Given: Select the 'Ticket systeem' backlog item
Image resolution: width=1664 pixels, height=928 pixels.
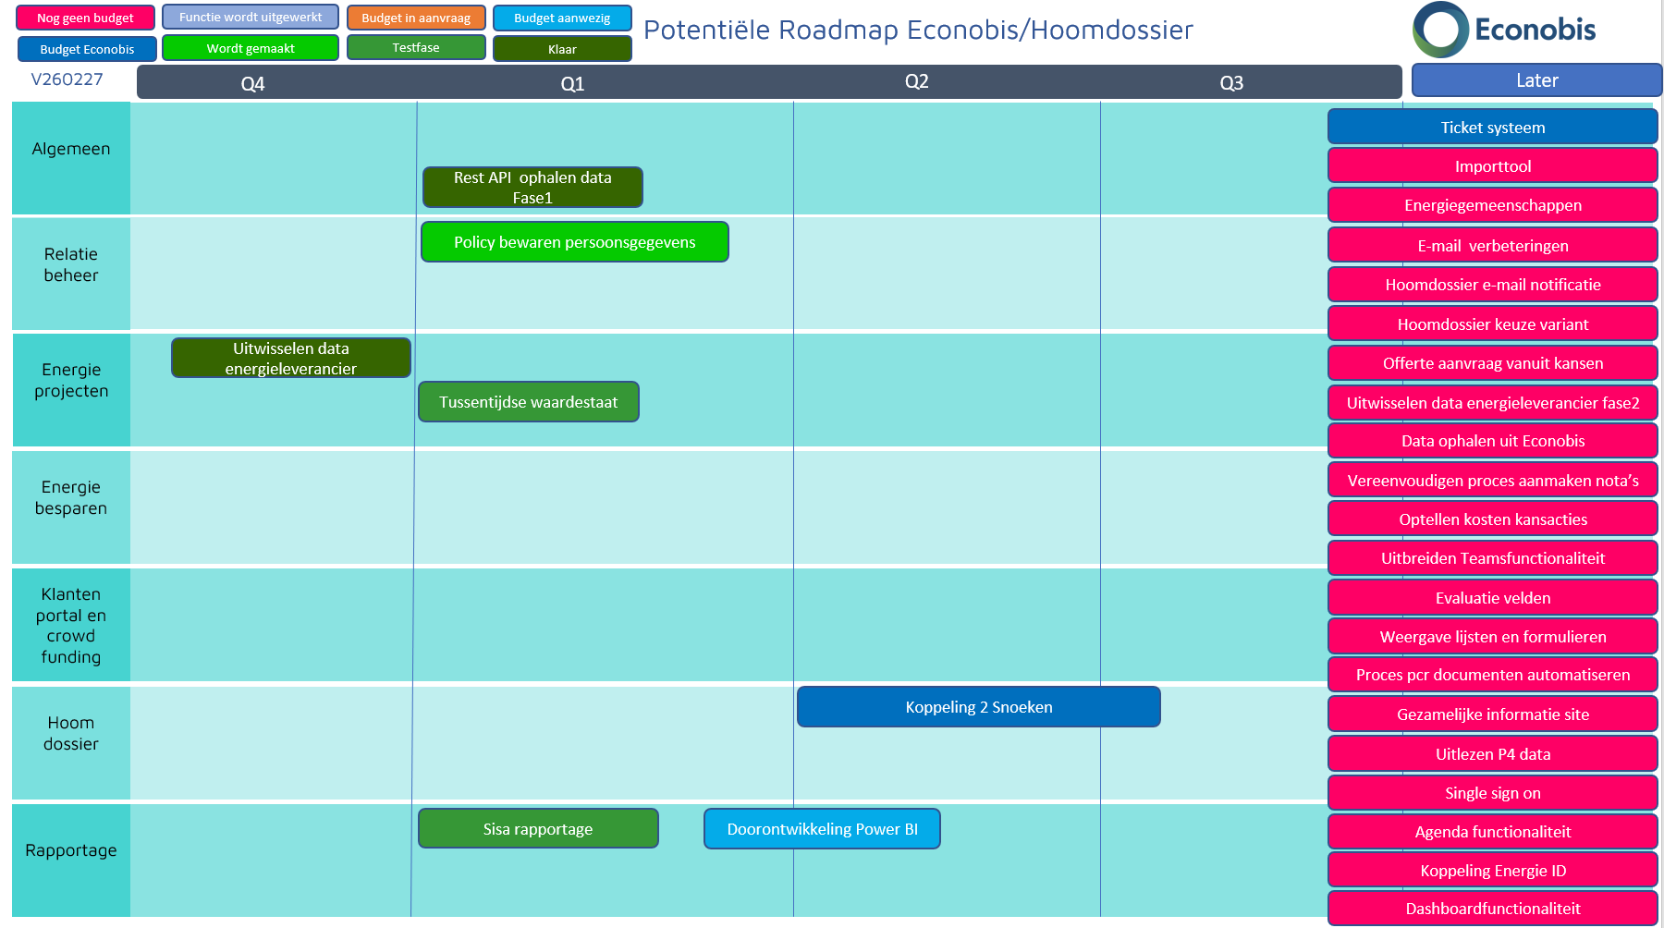Looking at the screenshot, I should click(1492, 128).
